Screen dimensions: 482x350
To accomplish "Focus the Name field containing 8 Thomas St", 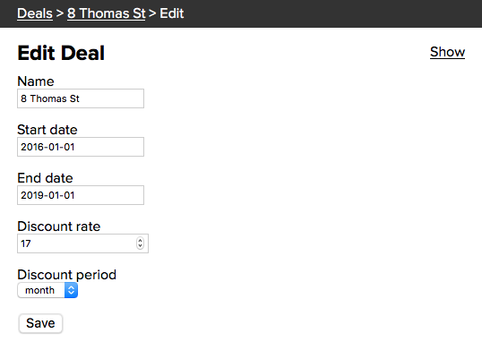I will (81, 98).
